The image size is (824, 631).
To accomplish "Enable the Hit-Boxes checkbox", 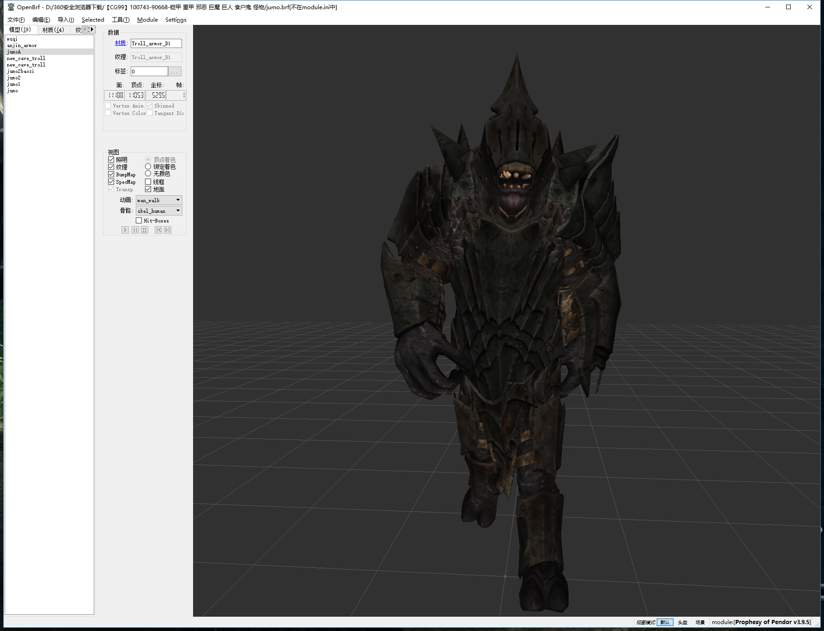I will point(139,221).
